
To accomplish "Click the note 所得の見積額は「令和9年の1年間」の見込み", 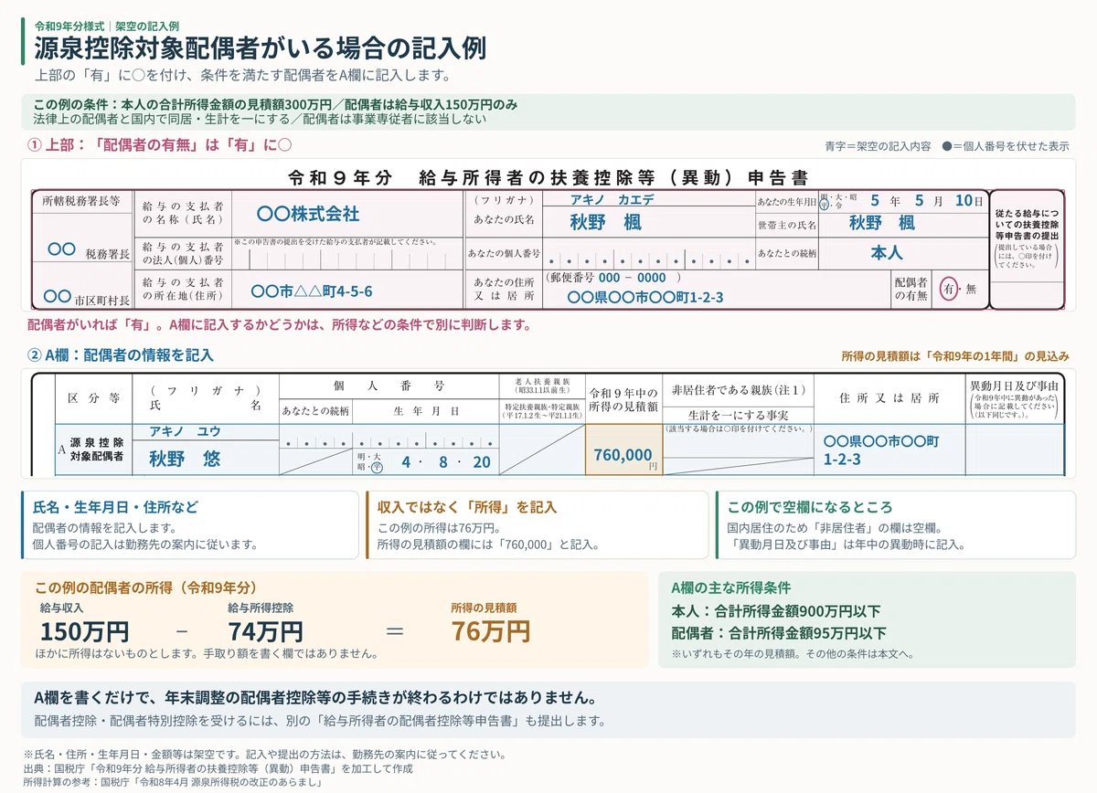I will click(955, 356).
